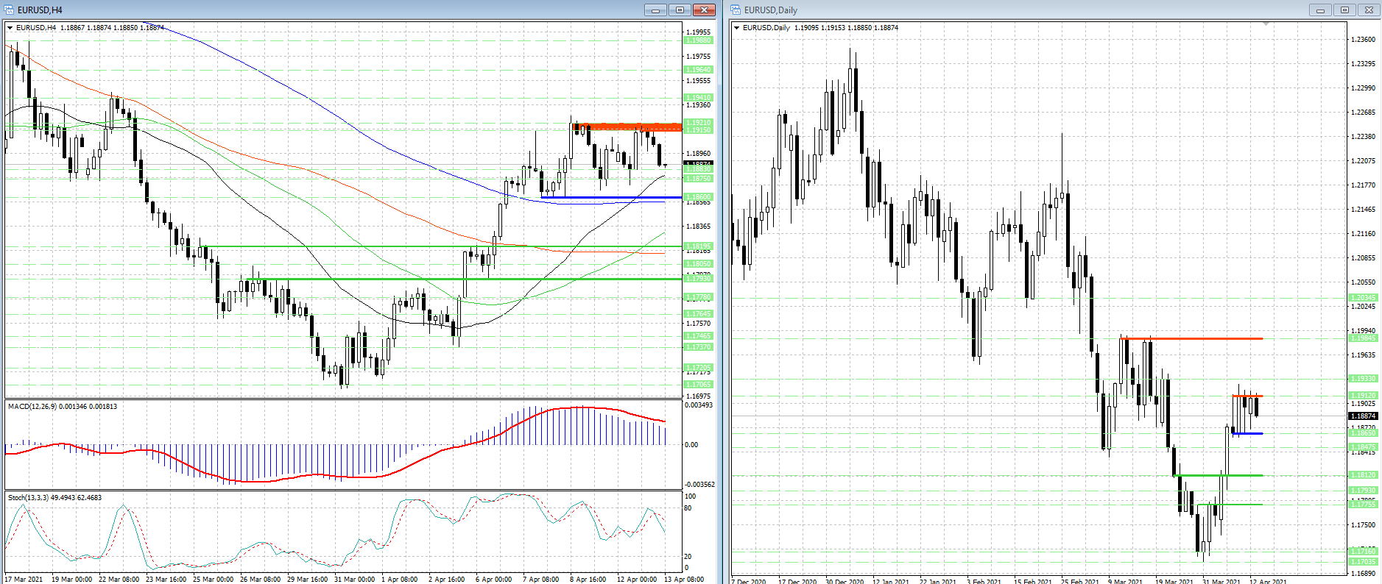Select the long red line on Daily chart
Screen dimensions: 1382x584
1191,338
